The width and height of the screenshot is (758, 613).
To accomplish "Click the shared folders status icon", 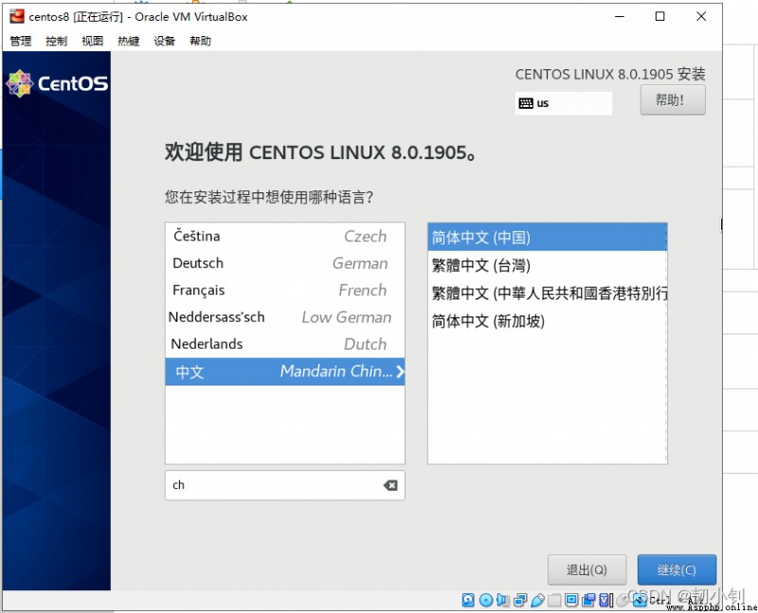I will [554, 600].
